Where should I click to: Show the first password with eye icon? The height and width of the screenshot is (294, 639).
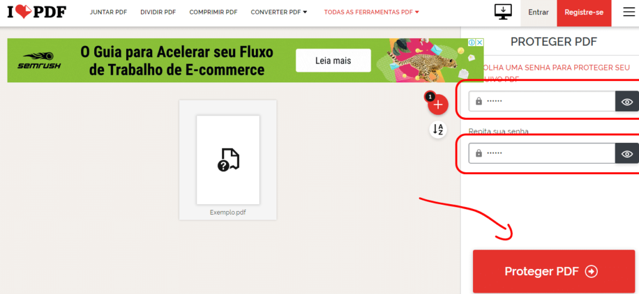coord(627,102)
